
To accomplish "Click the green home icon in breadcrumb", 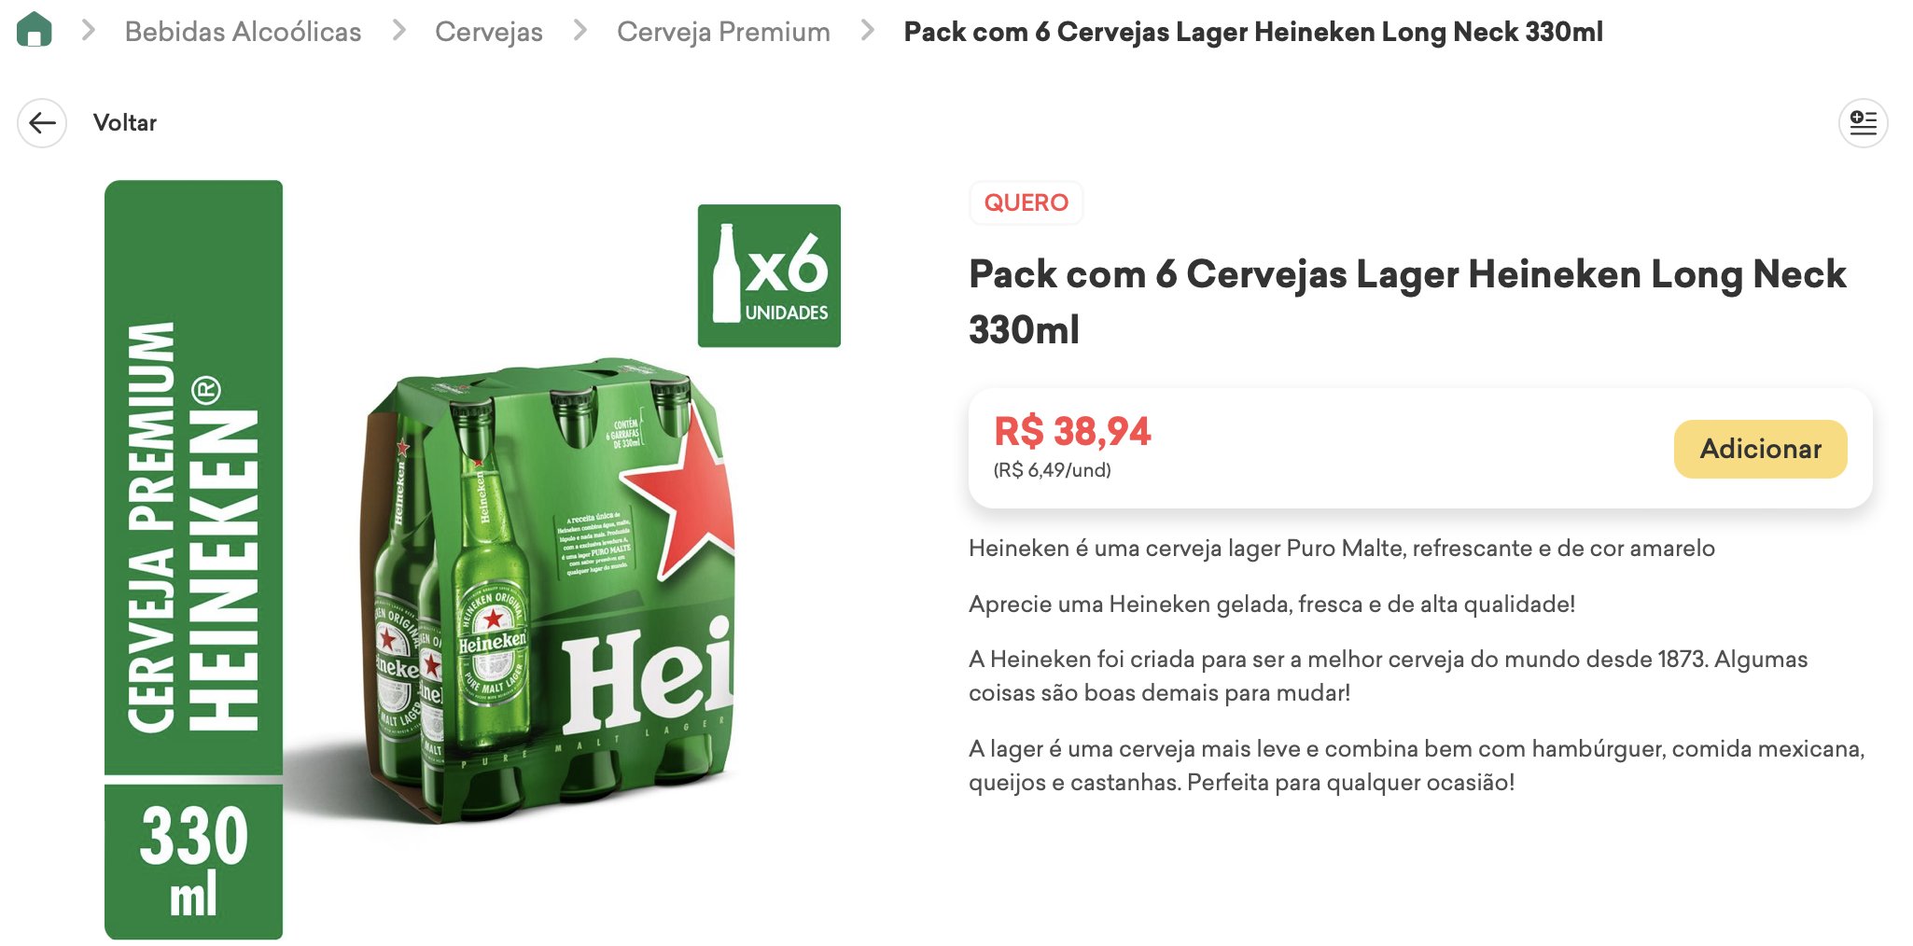I will (x=35, y=29).
